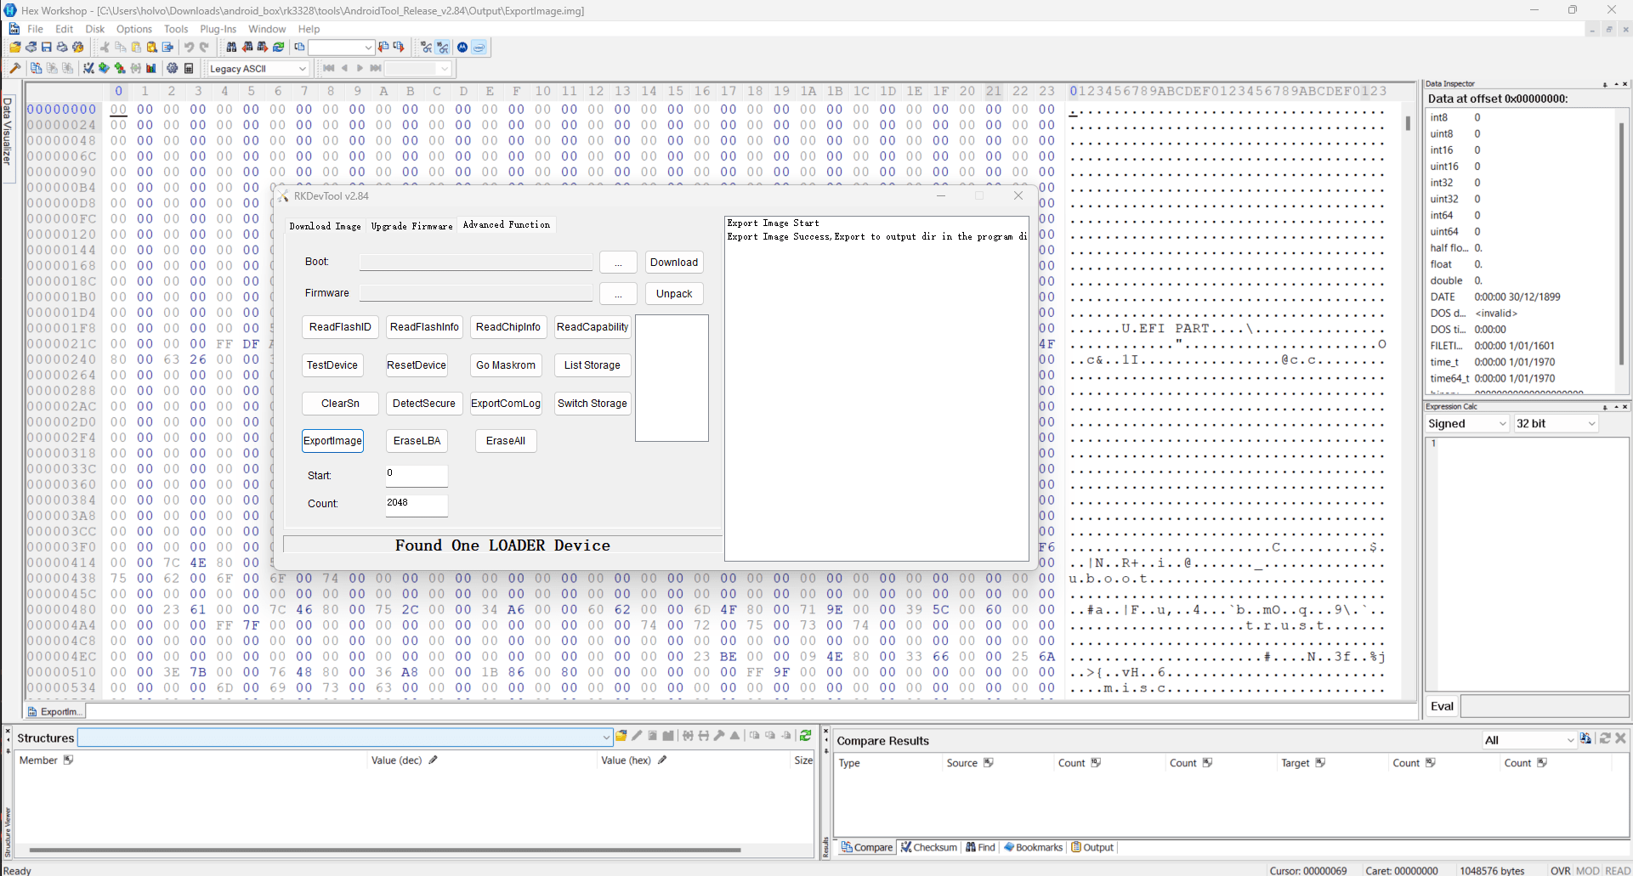Open the Plug-Ins menu
1633x876 pixels.
pos(218,29)
